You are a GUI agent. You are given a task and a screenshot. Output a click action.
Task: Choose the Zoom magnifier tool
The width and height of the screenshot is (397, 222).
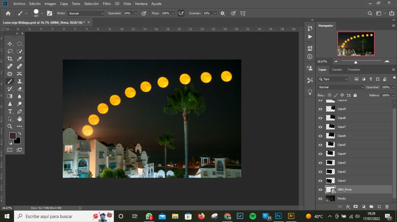coord(10,126)
